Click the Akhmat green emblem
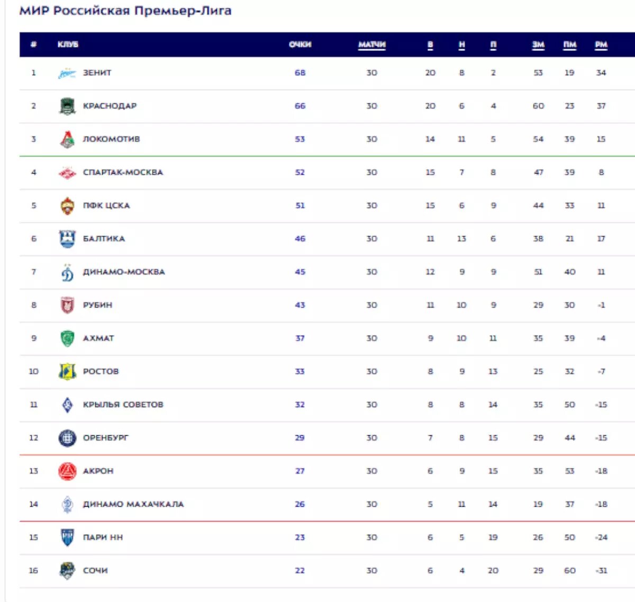The width and height of the screenshot is (635, 602). [67, 338]
